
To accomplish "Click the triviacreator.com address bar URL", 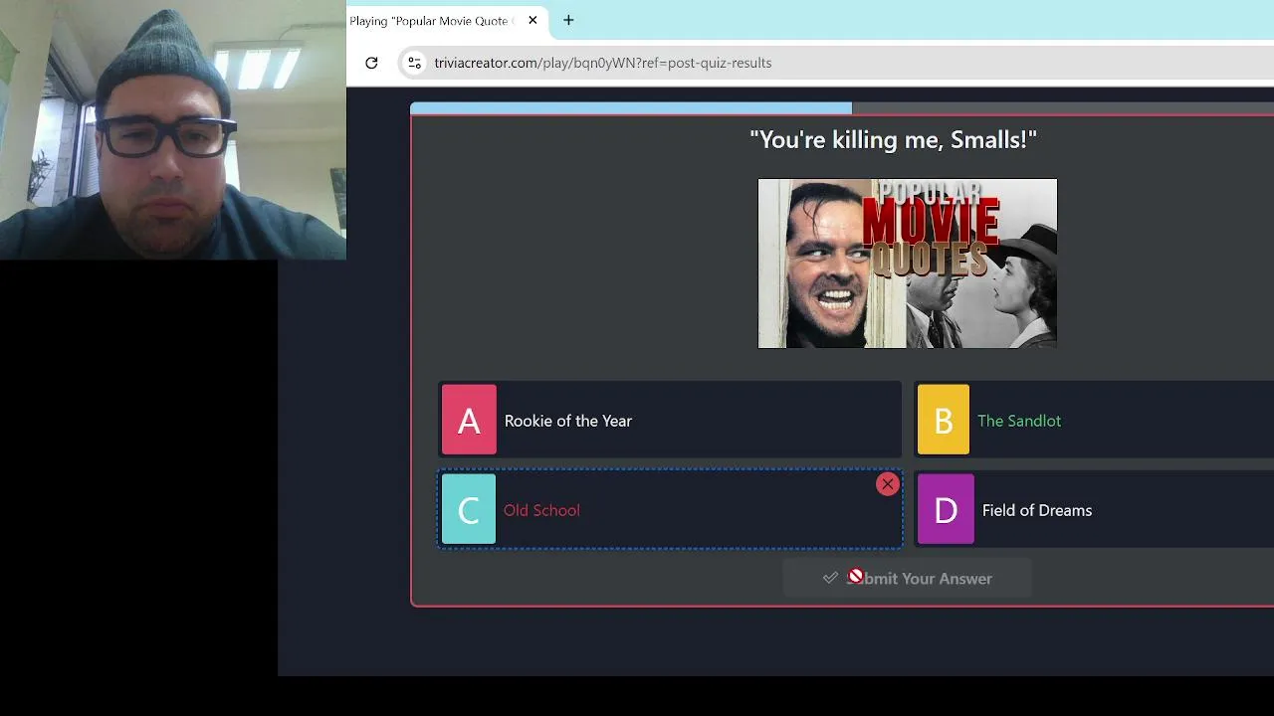I will (603, 63).
